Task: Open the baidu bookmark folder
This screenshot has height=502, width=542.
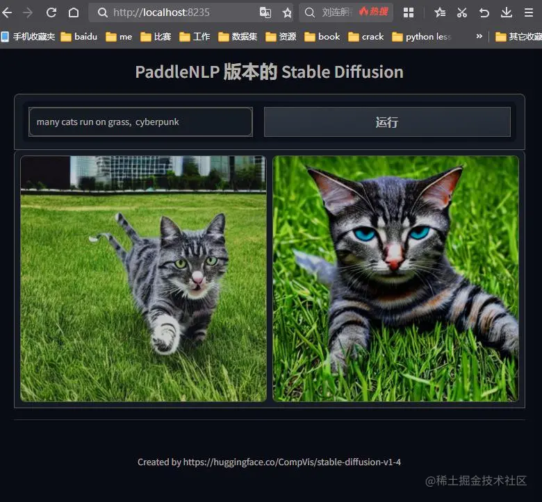Action: pos(79,37)
